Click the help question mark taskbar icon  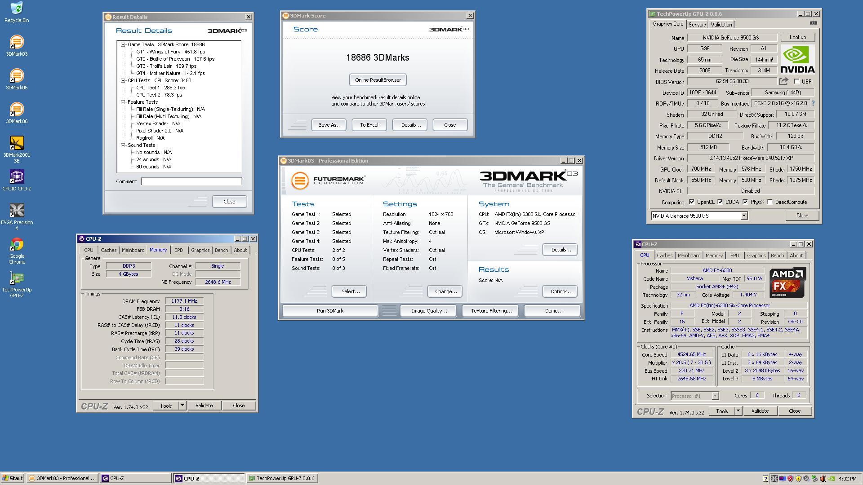(765, 479)
